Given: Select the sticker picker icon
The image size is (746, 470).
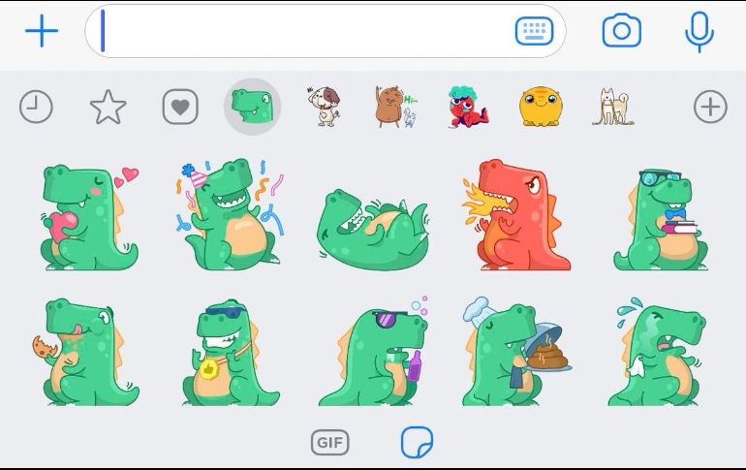Looking at the screenshot, I should click(417, 443).
